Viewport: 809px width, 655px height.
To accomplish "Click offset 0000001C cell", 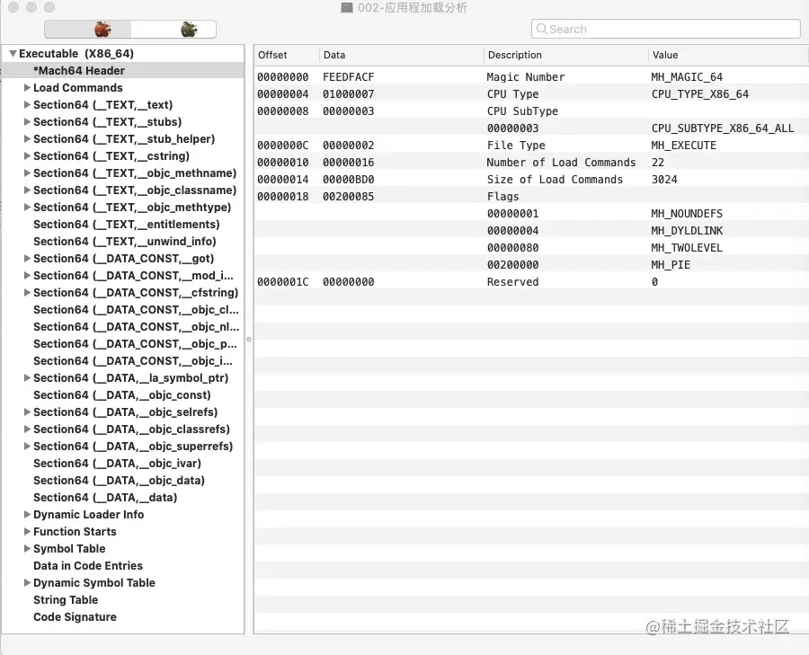I will (283, 282).
